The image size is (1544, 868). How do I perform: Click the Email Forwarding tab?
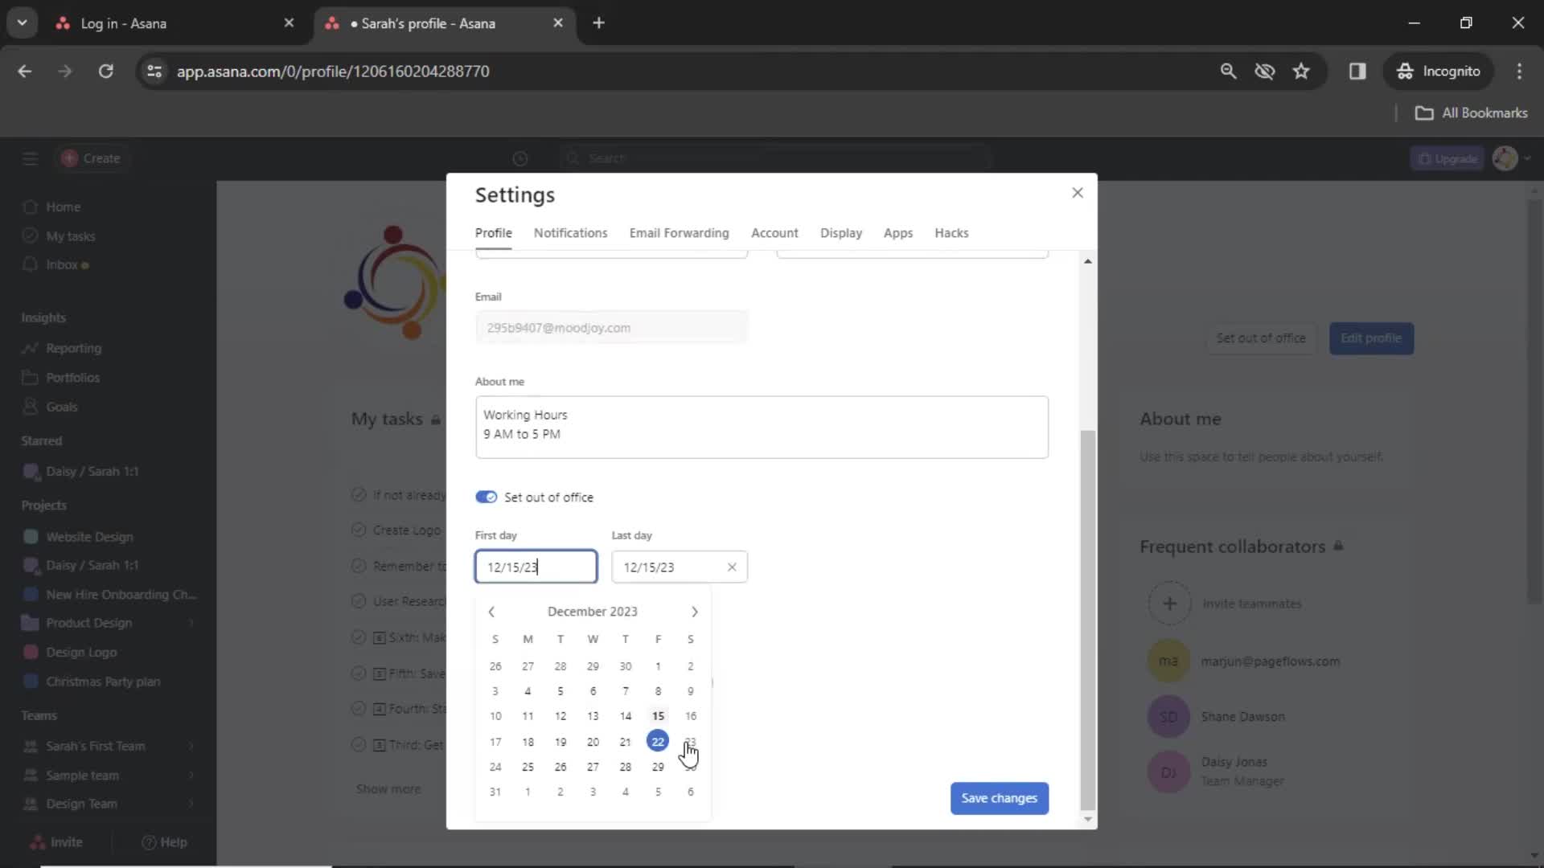click(680, 232)
